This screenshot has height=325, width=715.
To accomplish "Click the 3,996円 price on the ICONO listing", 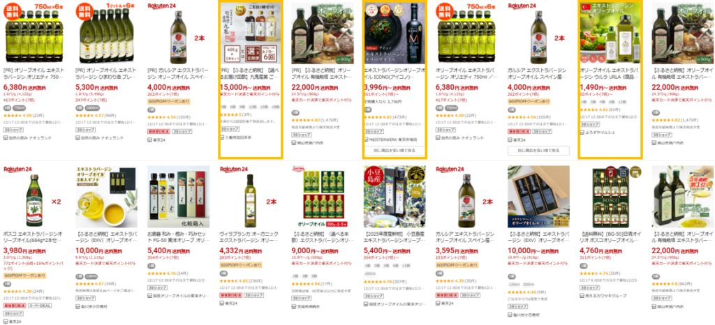I will [375, 87].
